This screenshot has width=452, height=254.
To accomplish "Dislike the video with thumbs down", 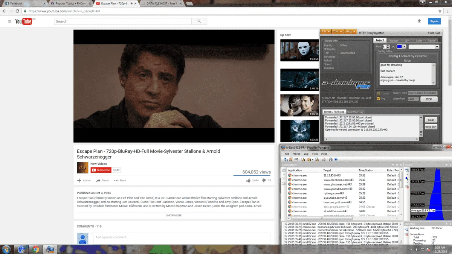I will (264, 181).
